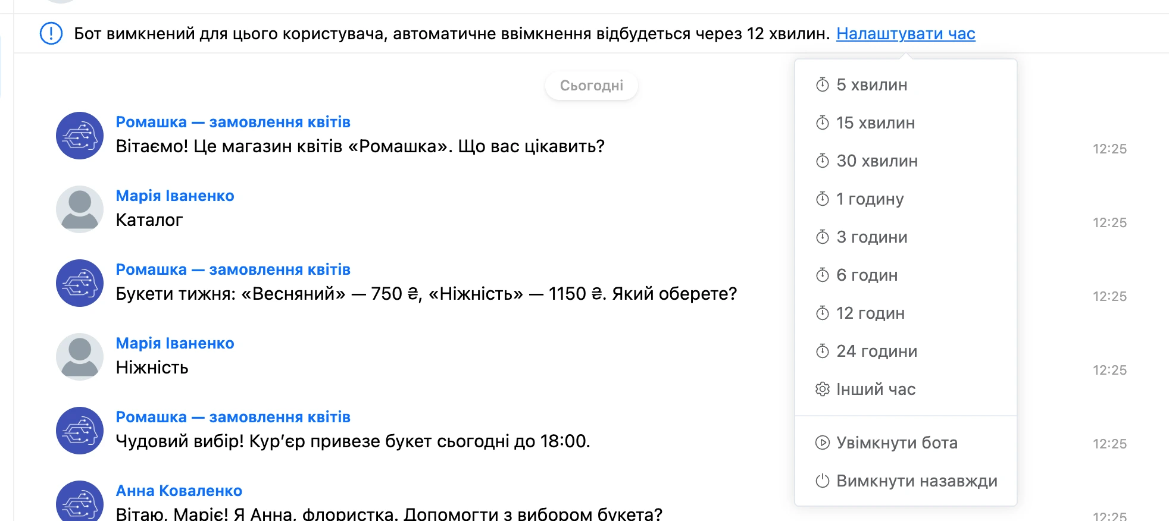This screenshot has height=521, width=1169.
Task: Click the stopwatch icon beside '30 хвилин'
Action: pos(822,161)
